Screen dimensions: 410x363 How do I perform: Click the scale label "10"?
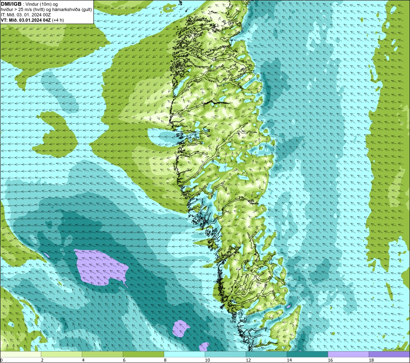click(207, 360)
